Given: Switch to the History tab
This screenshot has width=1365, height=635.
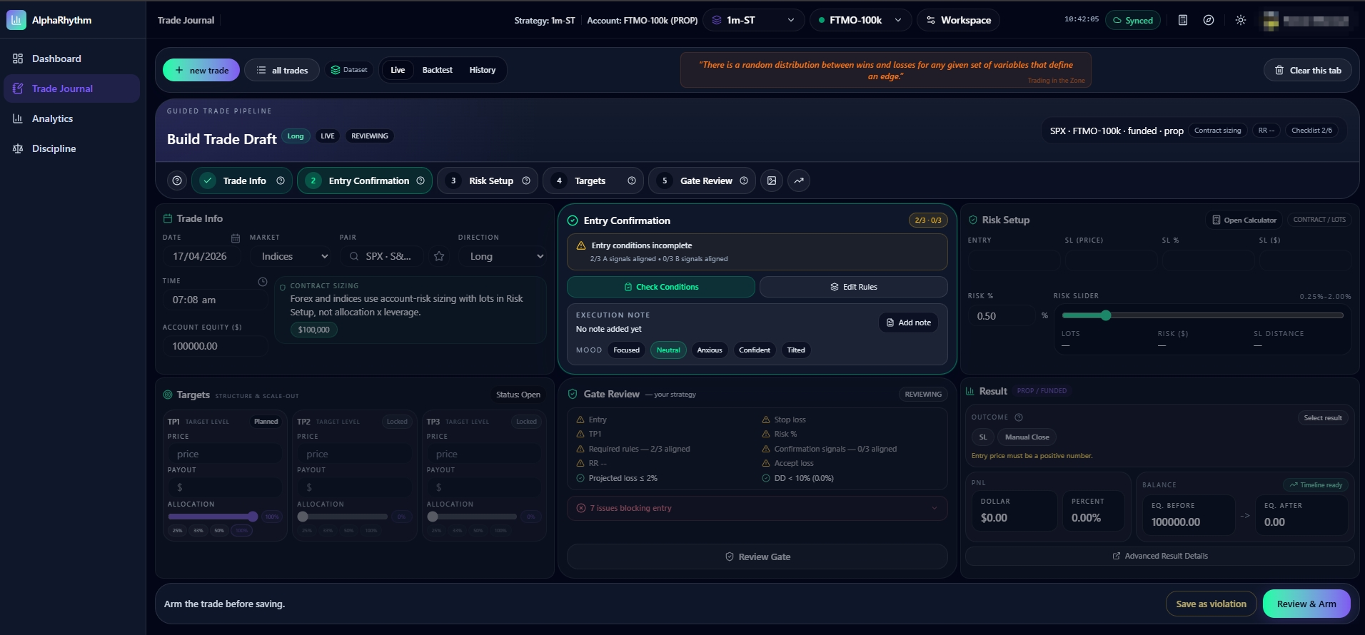Looking at the screenshot, I should [x=482, y=70].
